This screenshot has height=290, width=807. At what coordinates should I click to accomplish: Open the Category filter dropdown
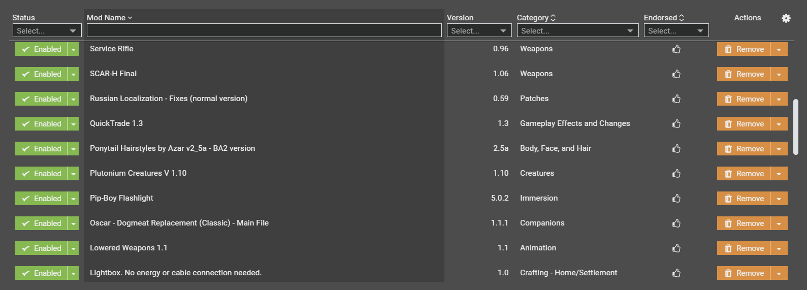(x=577, y=31)
